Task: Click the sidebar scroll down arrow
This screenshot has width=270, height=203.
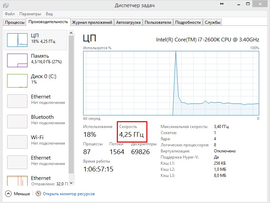Action: (71, 183)
